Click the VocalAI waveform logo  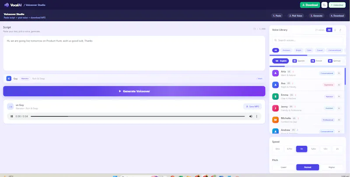[x=7, y=5]
